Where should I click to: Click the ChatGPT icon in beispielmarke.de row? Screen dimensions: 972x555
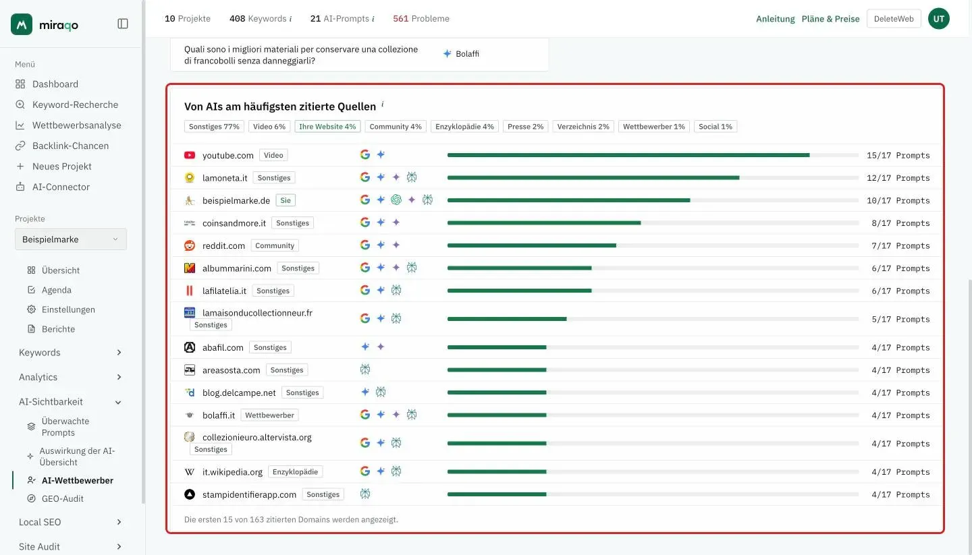396,200
